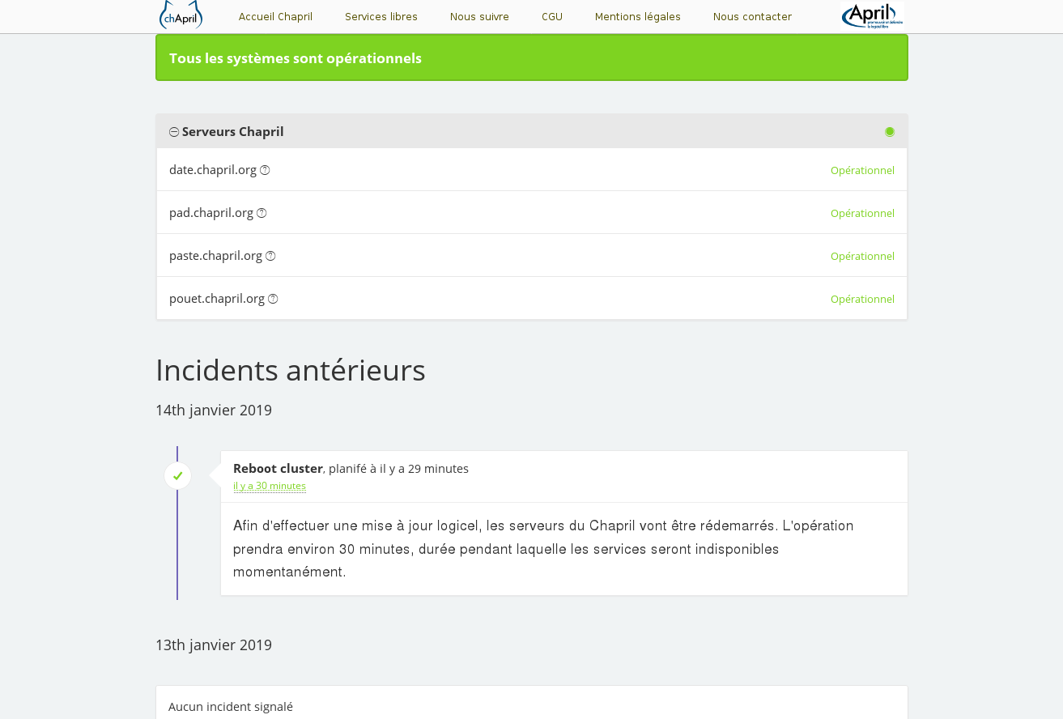Click the green checkmark timeline marker

(x=177, y=476)
